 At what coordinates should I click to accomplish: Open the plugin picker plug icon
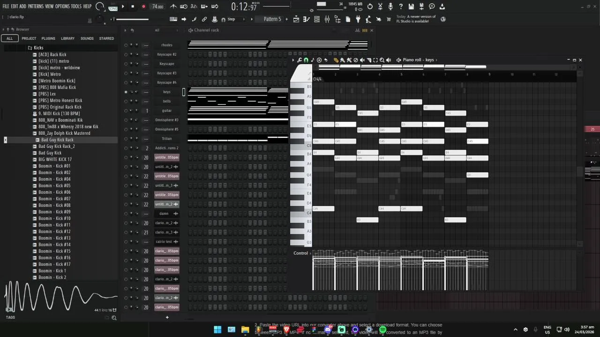click(x=358, y=19)
